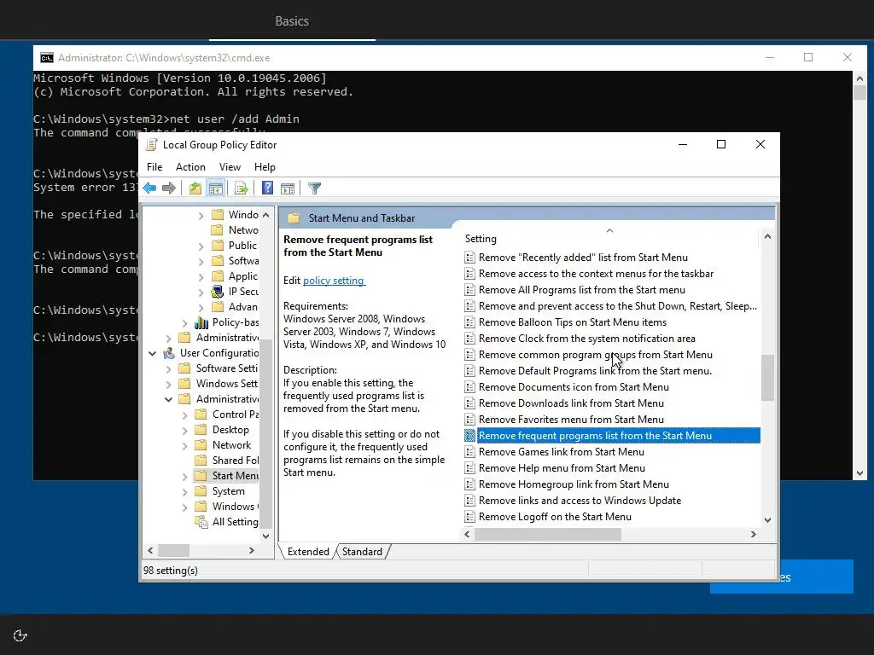Viewport: 874px width, 655px height.
Task: Toggle the Show/Hide Action Pane icon
Action: (x=288, y=188)
